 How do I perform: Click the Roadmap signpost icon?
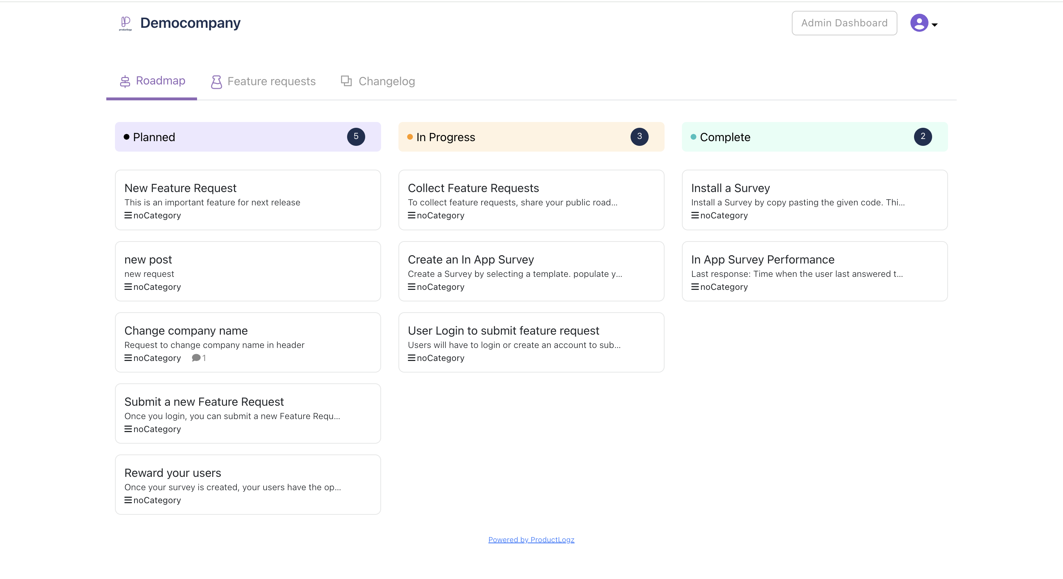tap(125, 81)
